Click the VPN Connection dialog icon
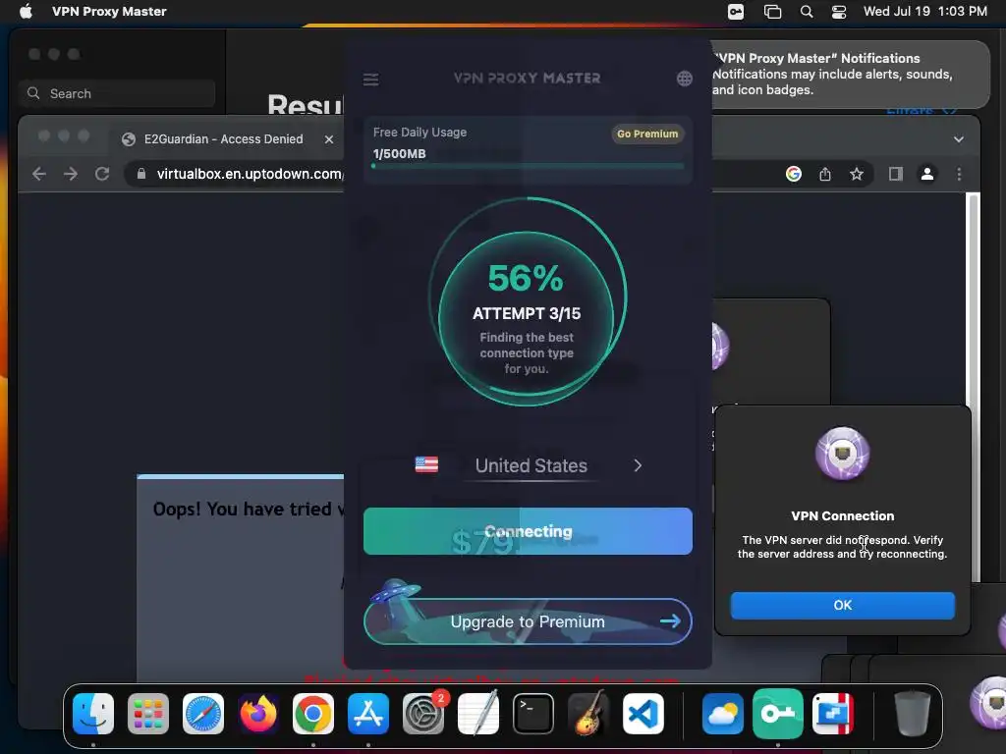Image resolution: width=1006 pixels, height=754 pixels. pyautogui.click(x=842, y=454)
